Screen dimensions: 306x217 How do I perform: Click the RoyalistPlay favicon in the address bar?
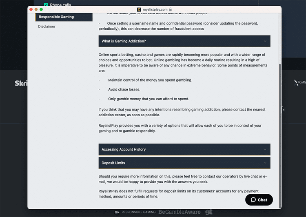(x=139, y=9)
